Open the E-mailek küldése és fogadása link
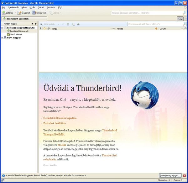Image resolution: width=188 pixels, height=183 pixels. 60,118
